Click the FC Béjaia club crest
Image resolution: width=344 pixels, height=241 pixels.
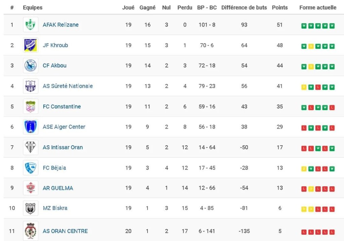click(31, 168)
